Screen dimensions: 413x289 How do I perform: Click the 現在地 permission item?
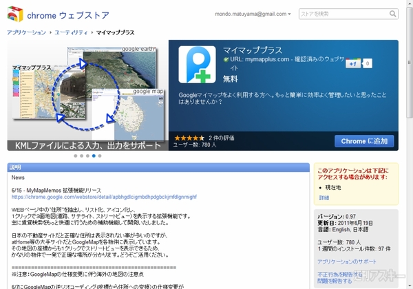pyautogui.click(x=333, y=188)
